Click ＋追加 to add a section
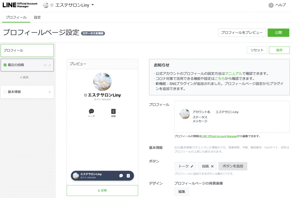 pos(24,77)
